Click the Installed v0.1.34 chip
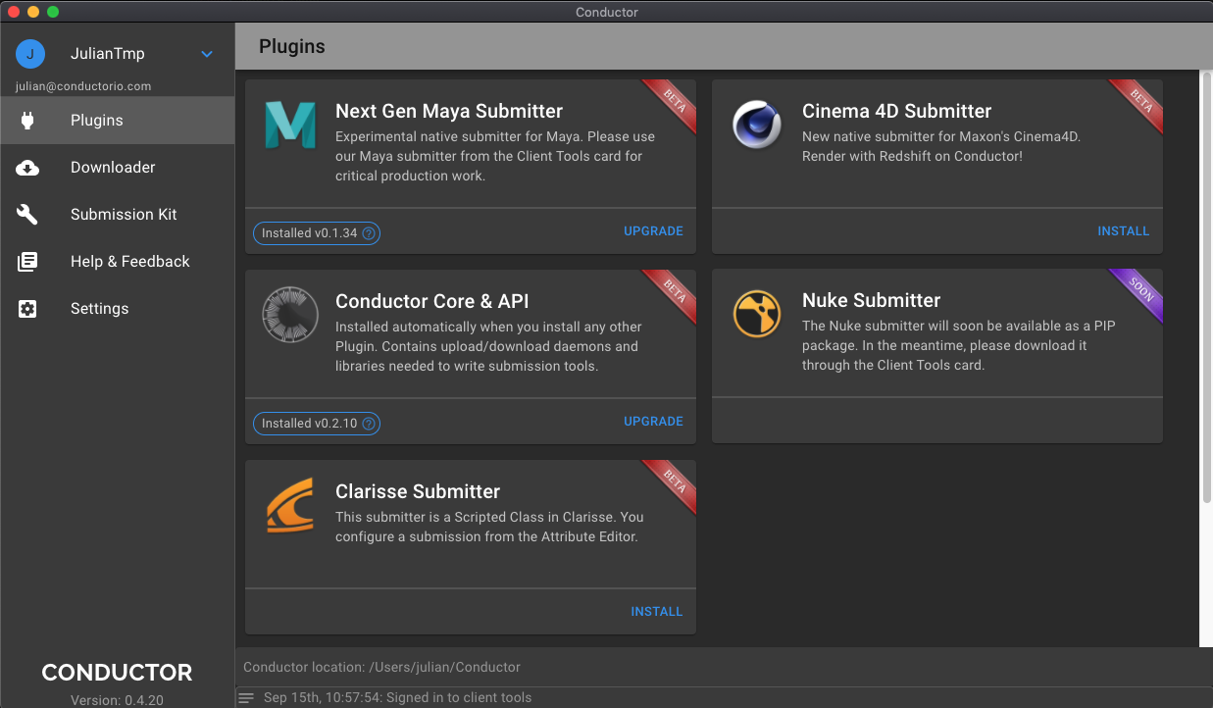The width and height of the screenshot is (1213, 708). pos(317,233)
